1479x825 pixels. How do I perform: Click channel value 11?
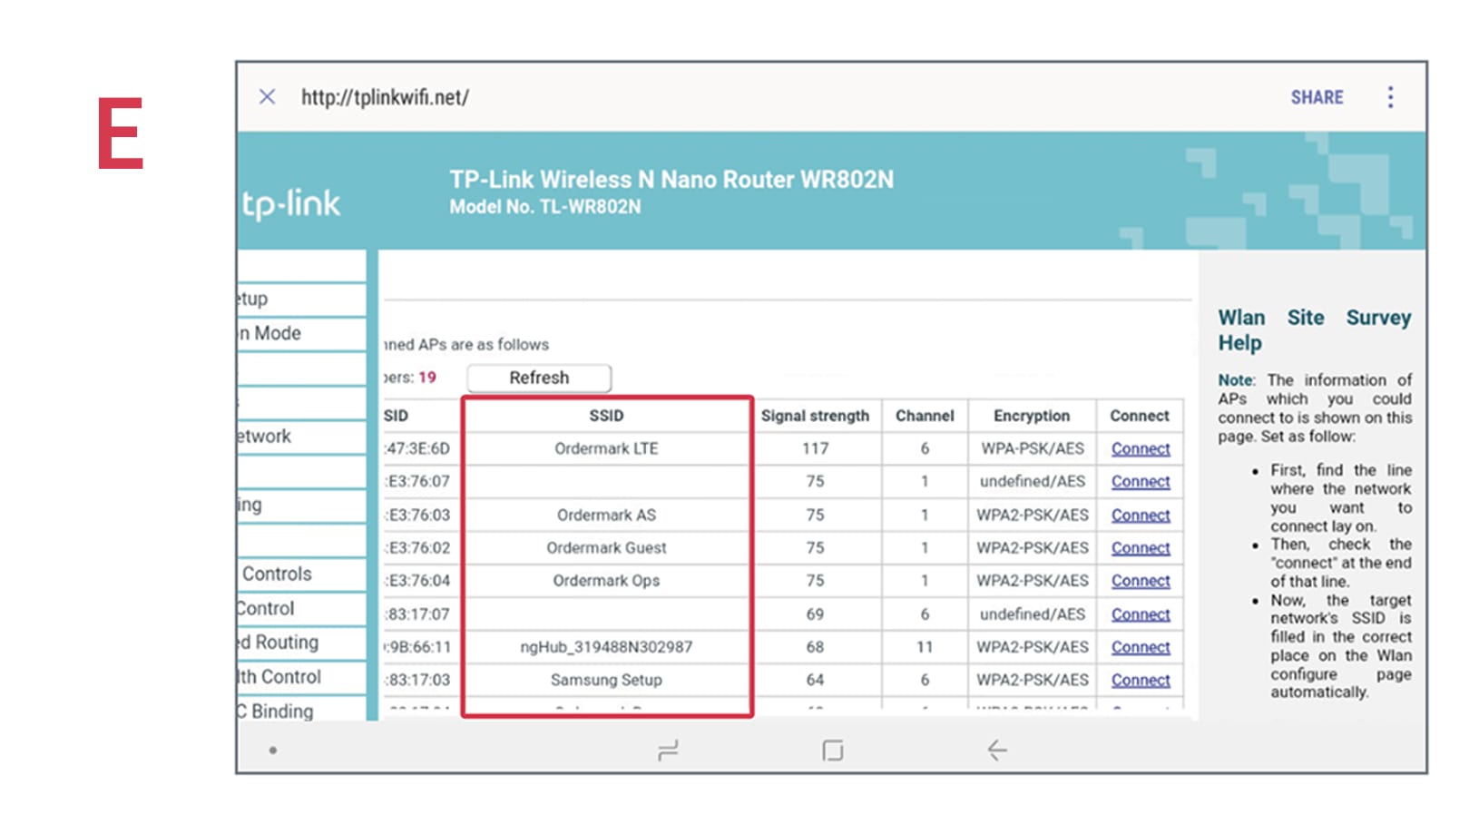[925, 646]
